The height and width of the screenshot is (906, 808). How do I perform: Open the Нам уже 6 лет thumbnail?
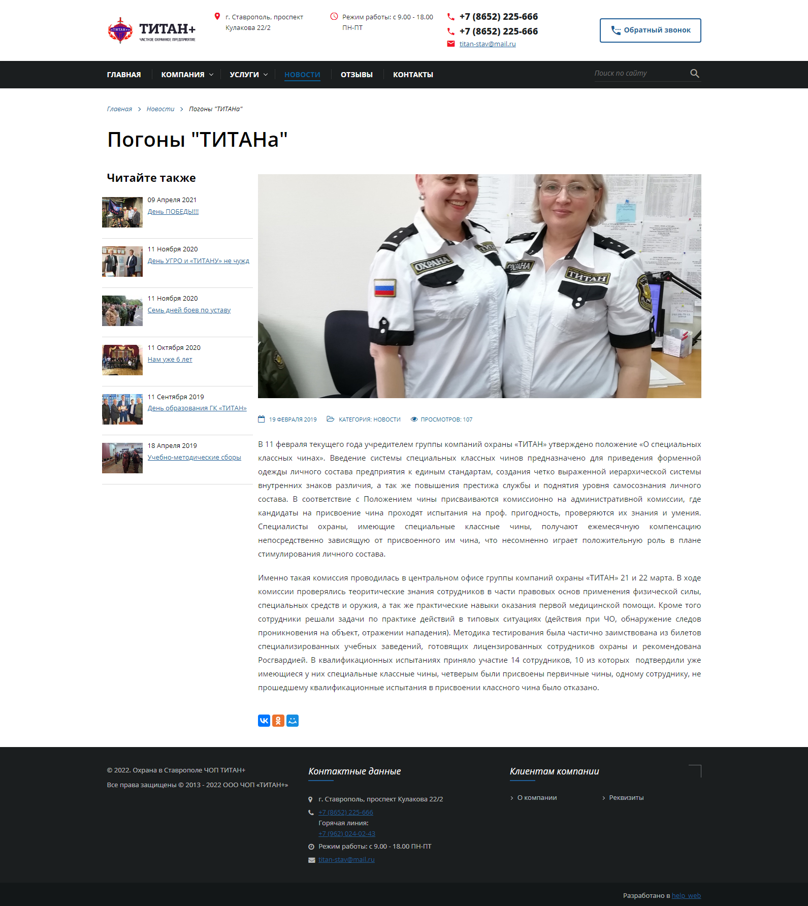(122, 360)
